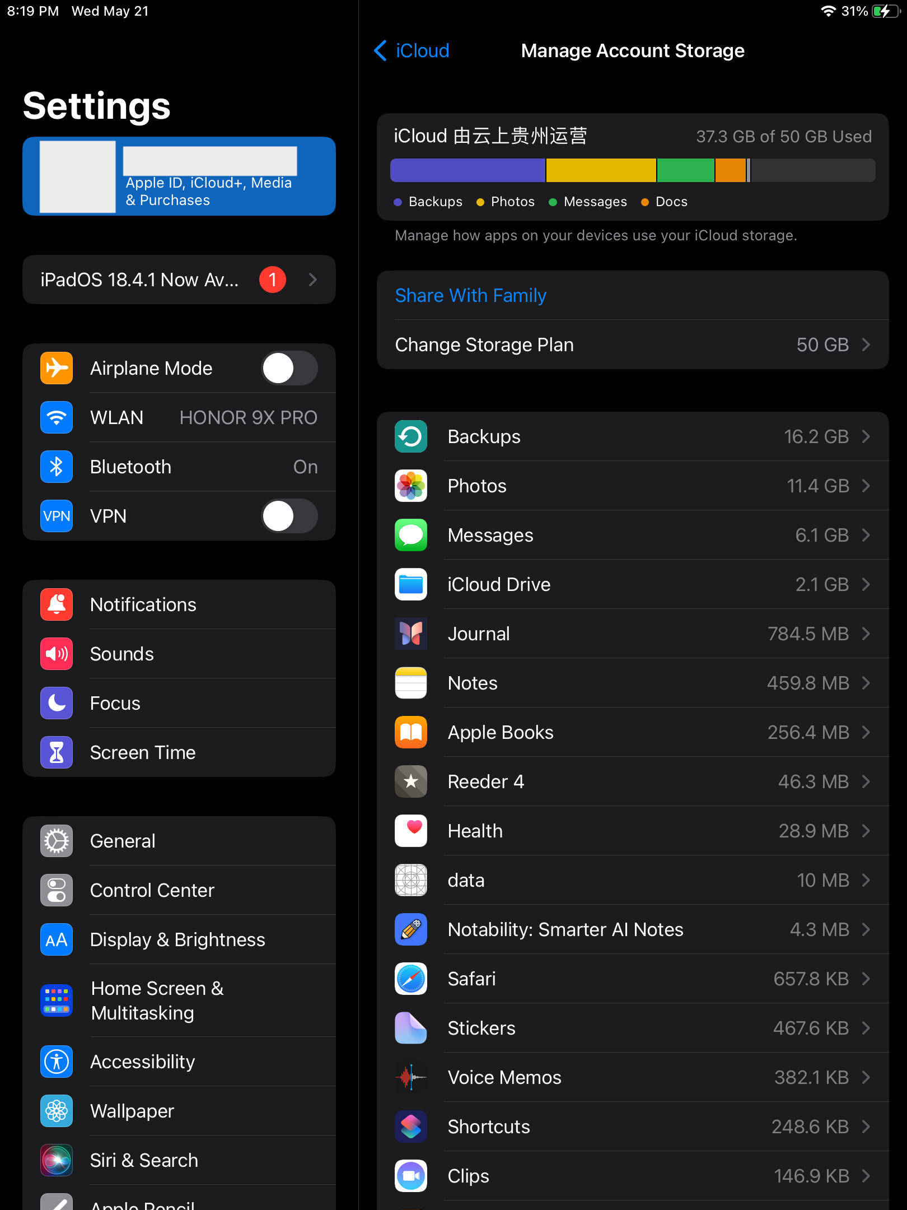Tap the battery indicator in status bar
Screen dimensions: 907x1210
coord(886,11)
